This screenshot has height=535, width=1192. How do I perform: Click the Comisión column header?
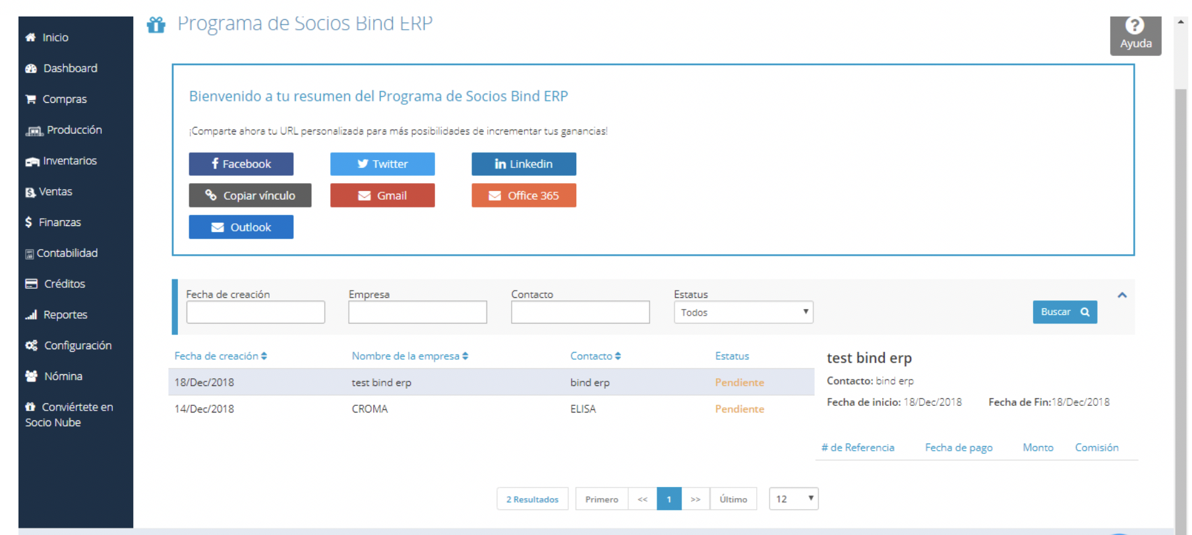click(1097, 448)
